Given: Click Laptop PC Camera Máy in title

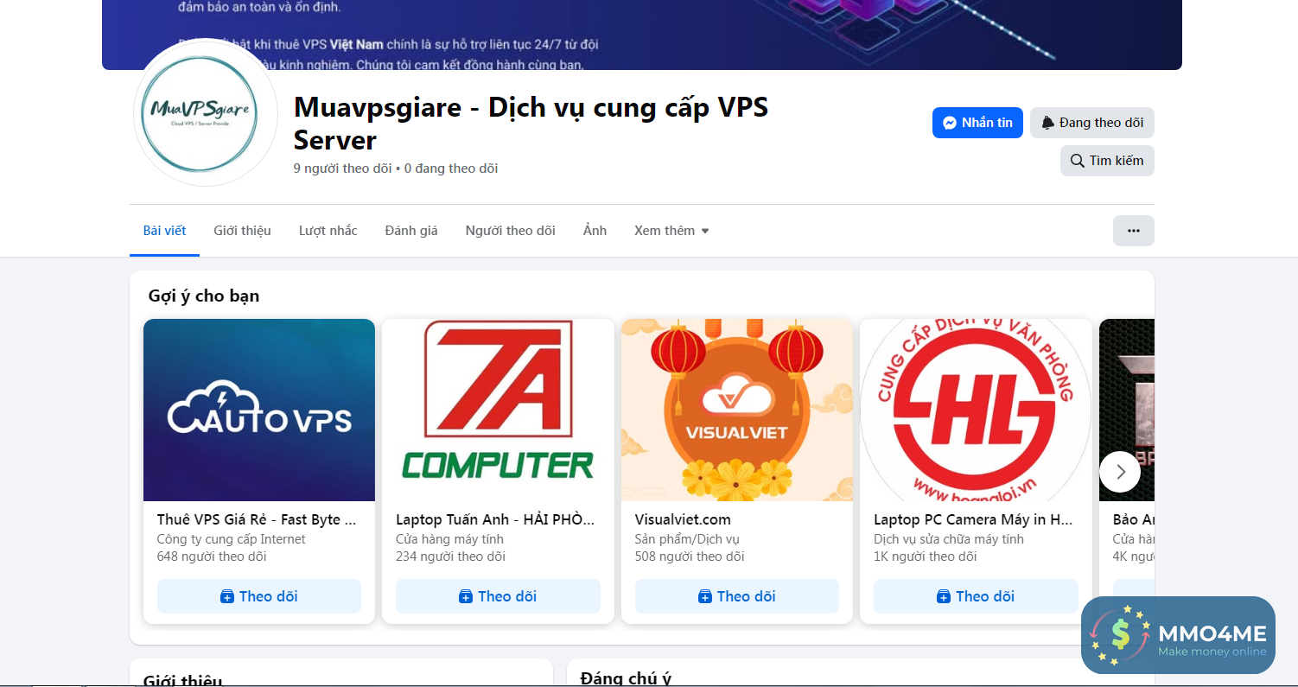Looking at the screenshot, I should (x=973, y=519).
